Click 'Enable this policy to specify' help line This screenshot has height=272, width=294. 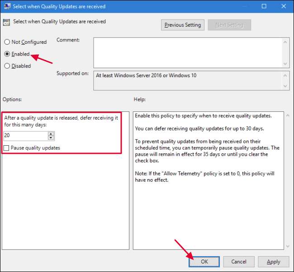click(x=203, y=116)
